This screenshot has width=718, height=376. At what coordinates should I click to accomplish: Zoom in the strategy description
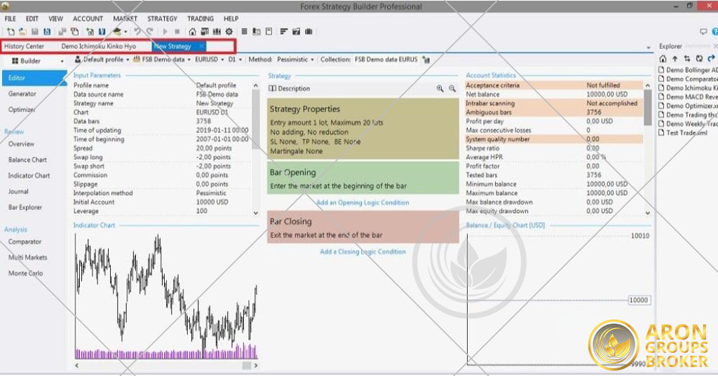[440, 88]
